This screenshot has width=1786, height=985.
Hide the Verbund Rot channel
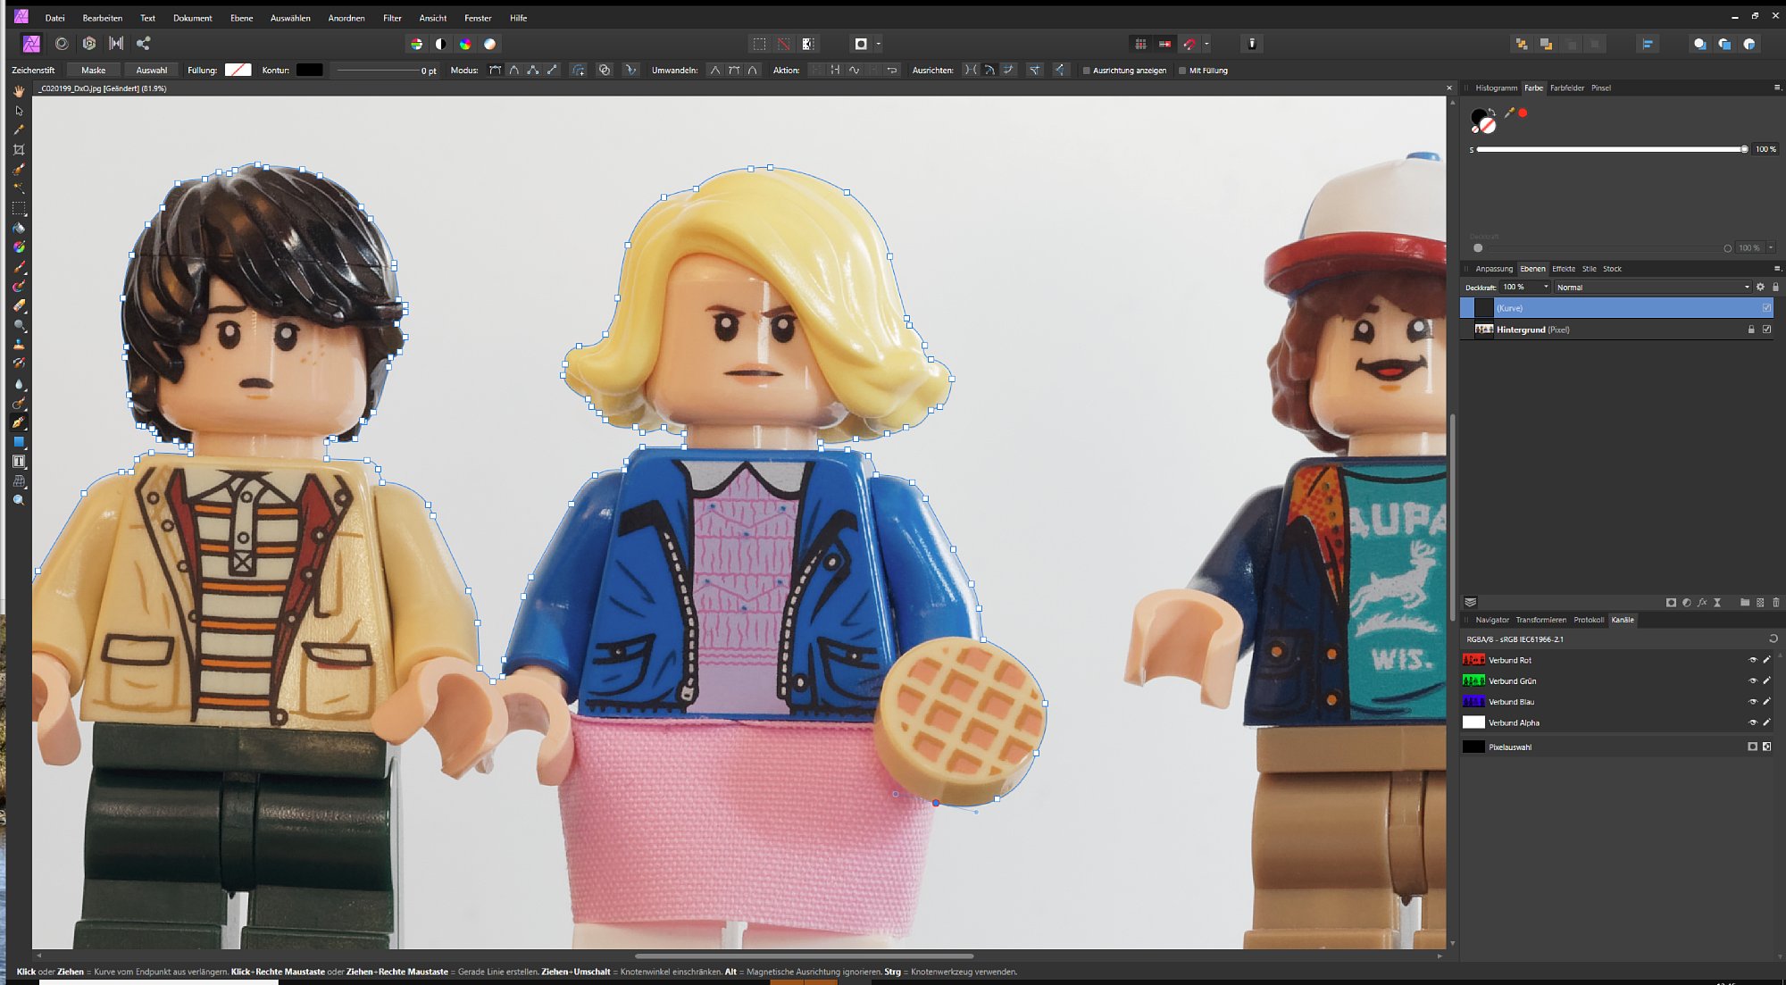(1752, 660)
